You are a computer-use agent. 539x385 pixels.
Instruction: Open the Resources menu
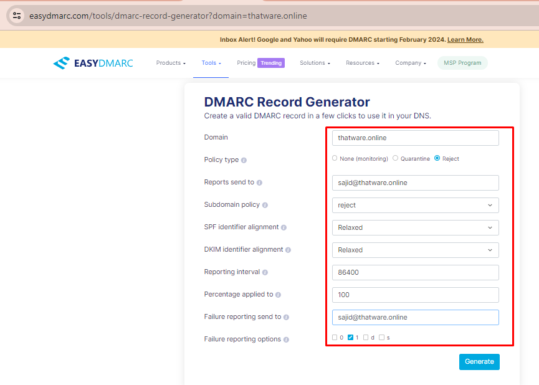pos(362,63)
